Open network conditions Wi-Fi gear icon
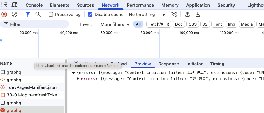 pyautogui.click(x=174, y=15)
